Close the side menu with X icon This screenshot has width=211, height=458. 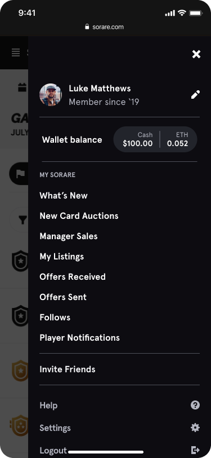[x=196, y=54]
